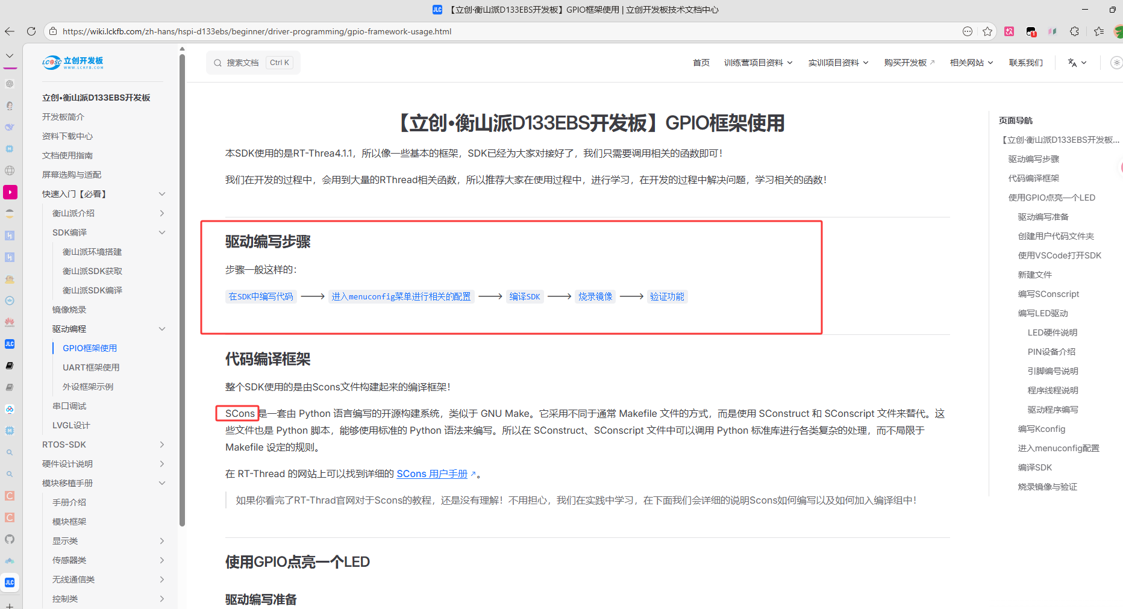Open the pink translate extension icon
Screen dimensions: 1123x609
pyautogui.click(x=1009, y=31)
